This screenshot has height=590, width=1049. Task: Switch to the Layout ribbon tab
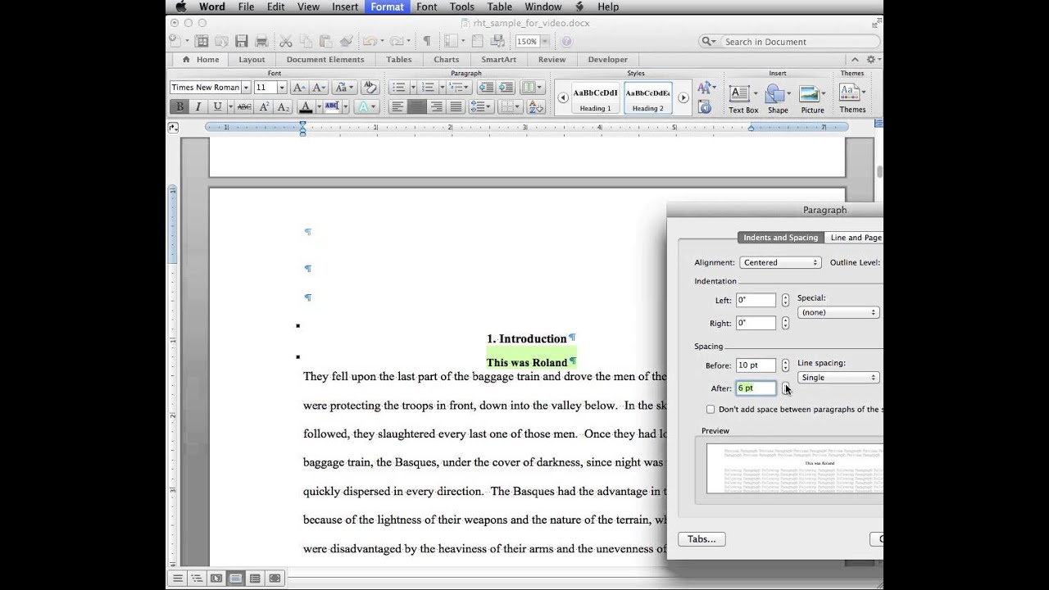coord(252,59)
